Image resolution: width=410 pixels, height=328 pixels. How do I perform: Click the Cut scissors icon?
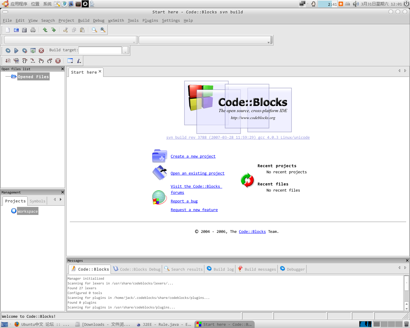tap(66, 30)
